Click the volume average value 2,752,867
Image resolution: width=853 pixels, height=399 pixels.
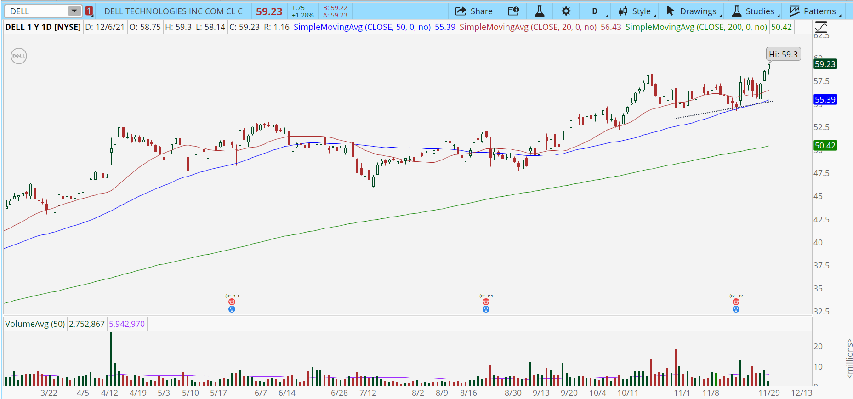(87, 324)
